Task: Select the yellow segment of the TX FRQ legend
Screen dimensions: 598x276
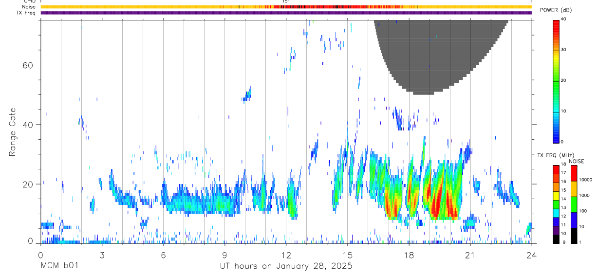Action: (x=556, y=196)
